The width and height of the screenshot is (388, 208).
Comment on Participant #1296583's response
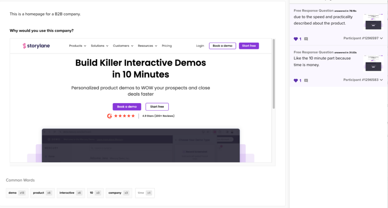(306, 80)
